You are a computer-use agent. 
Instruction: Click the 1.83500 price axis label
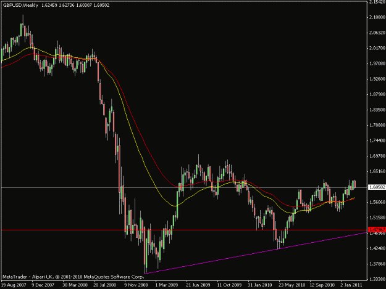[377, 110]
